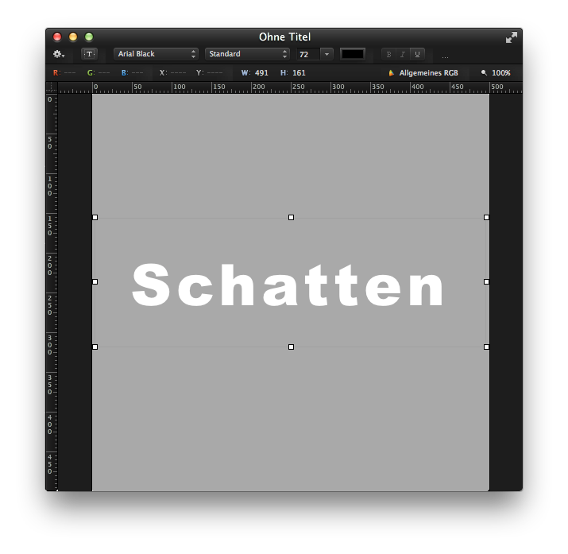Image resolution: width=568 pixels, height=554 pixels.
Task: Click the left-middle handle of text box
Action: tap(95, 281)
